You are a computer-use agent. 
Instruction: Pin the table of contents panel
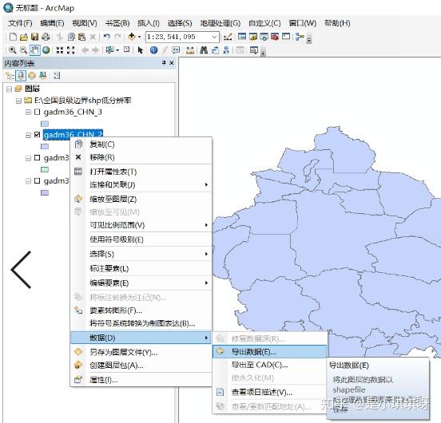coord(164,63)
